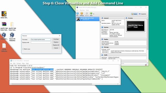Image resolution: width=166 pixels, height=93 pixels.
Task: Click the Key for VirtualBox text file icon
Action: [x=4, y=48]
